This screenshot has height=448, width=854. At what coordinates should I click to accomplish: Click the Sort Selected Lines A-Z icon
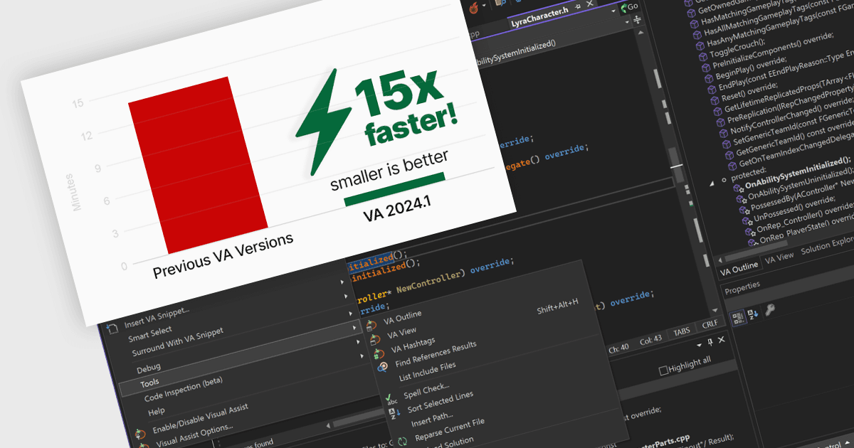(394, 412)
